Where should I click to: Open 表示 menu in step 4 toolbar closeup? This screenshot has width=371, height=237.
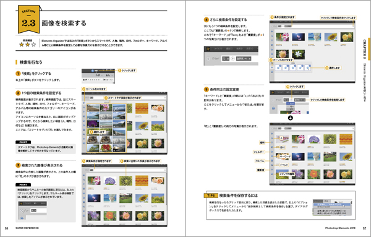click(x=250, y=49)
